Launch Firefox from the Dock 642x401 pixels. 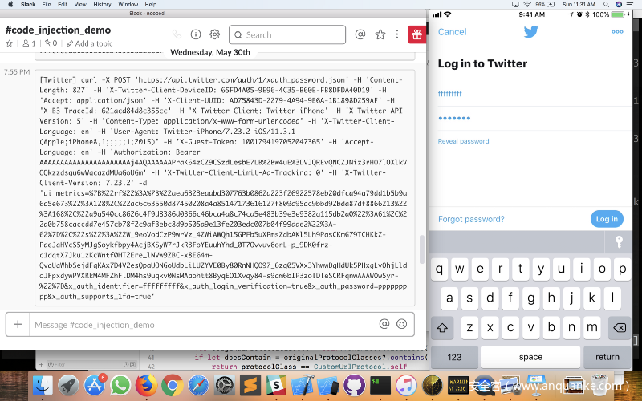[146, 386]
